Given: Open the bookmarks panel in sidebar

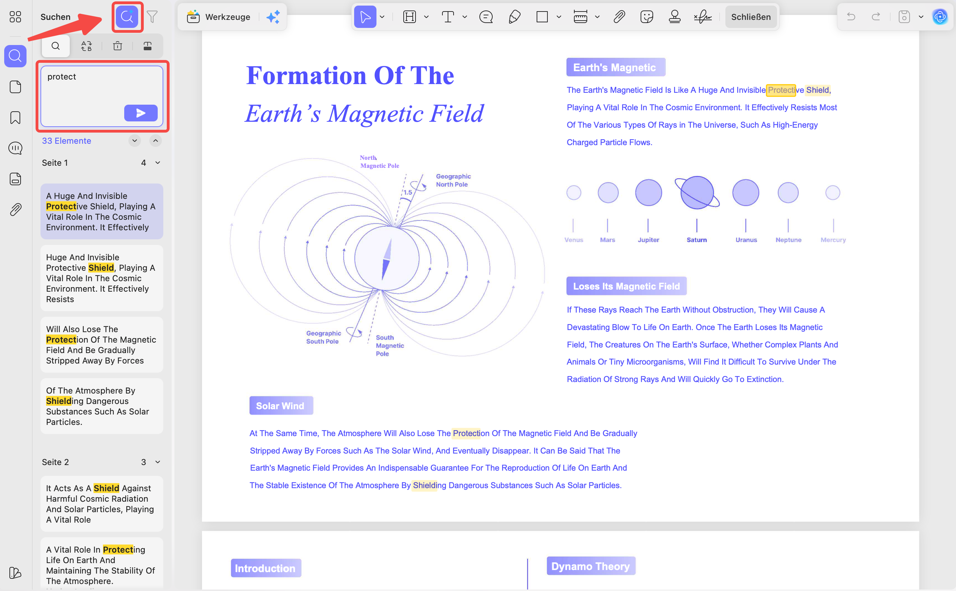Looking at the screenshot, I should point(15,117).
